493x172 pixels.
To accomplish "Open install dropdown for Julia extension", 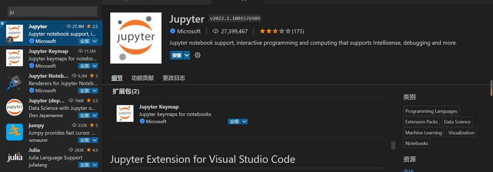I will click(x=95, y=165).
